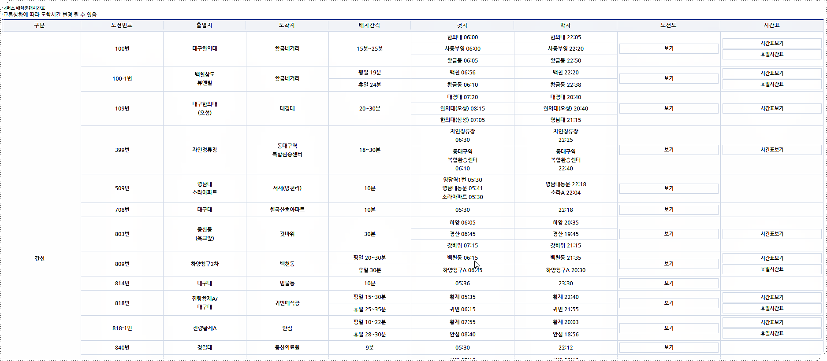Image resolution: width=827 pixels, height=361 pixels.
Task: Open 휴일시간표 for 100-1번 bus
Action: (772, 84)
